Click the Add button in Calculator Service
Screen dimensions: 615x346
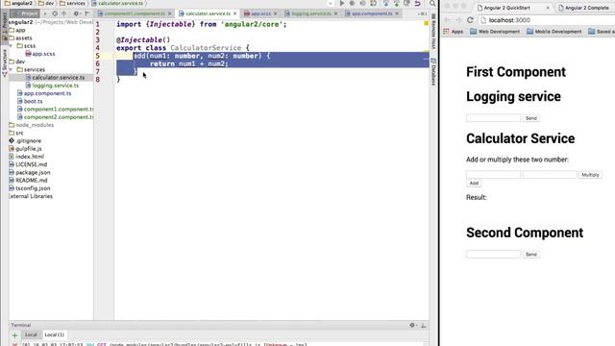474,184
